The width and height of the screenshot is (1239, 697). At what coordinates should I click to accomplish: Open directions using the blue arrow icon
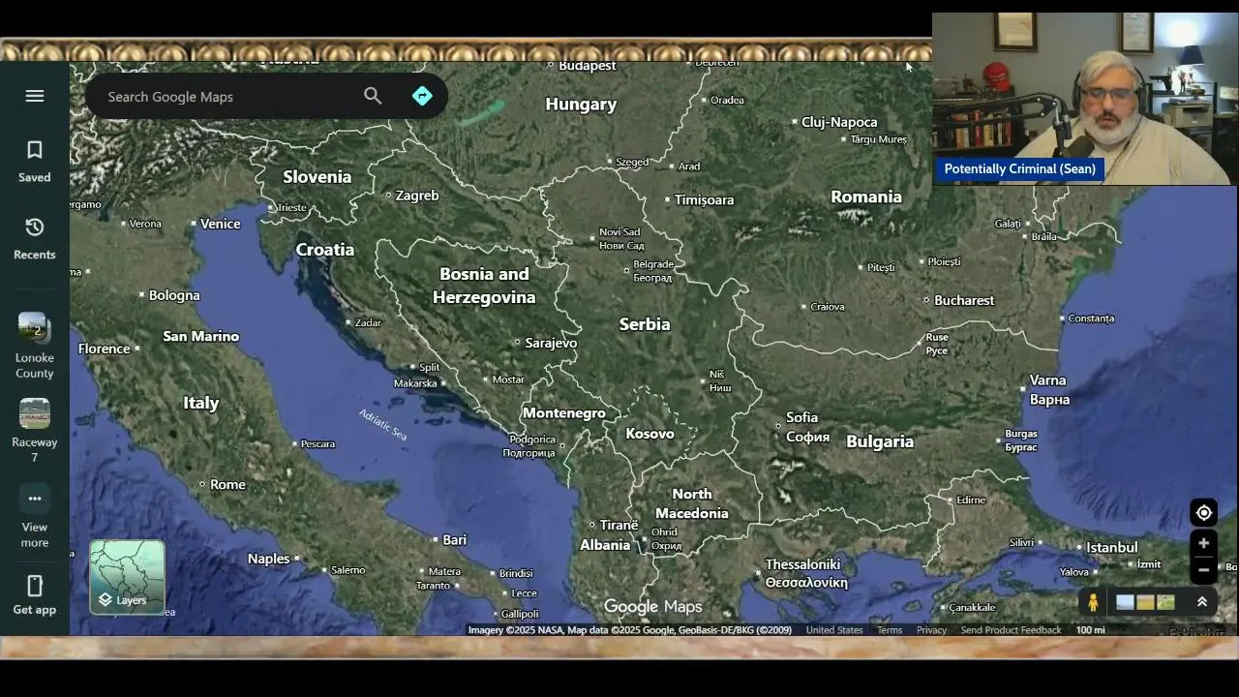coord(422,96)
